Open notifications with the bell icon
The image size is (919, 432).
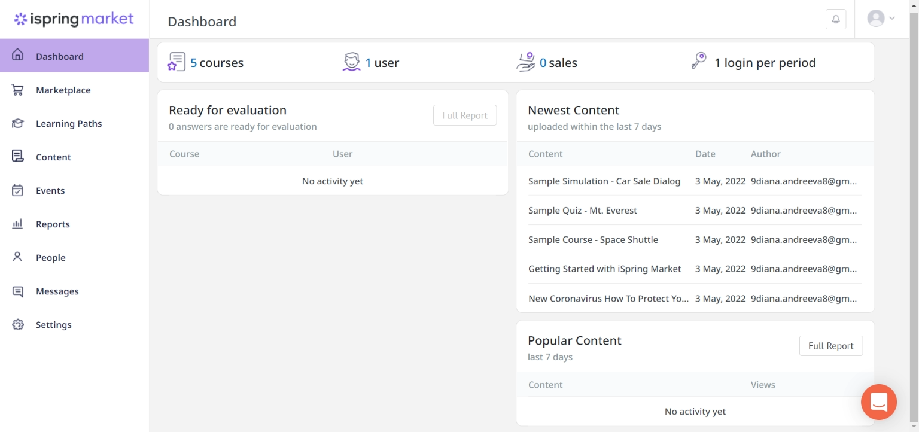click(x=836, y=19)
